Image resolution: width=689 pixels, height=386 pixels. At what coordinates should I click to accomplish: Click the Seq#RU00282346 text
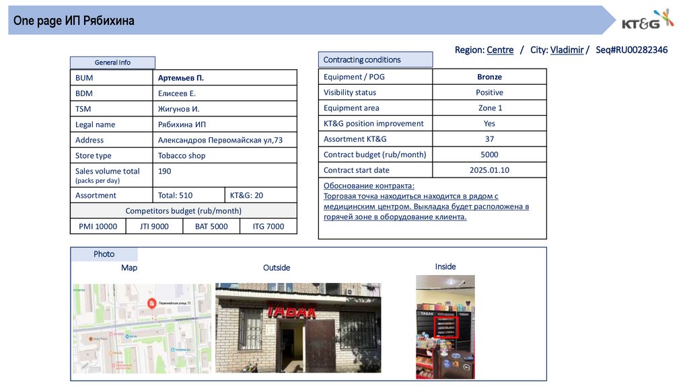click(631, 50)
